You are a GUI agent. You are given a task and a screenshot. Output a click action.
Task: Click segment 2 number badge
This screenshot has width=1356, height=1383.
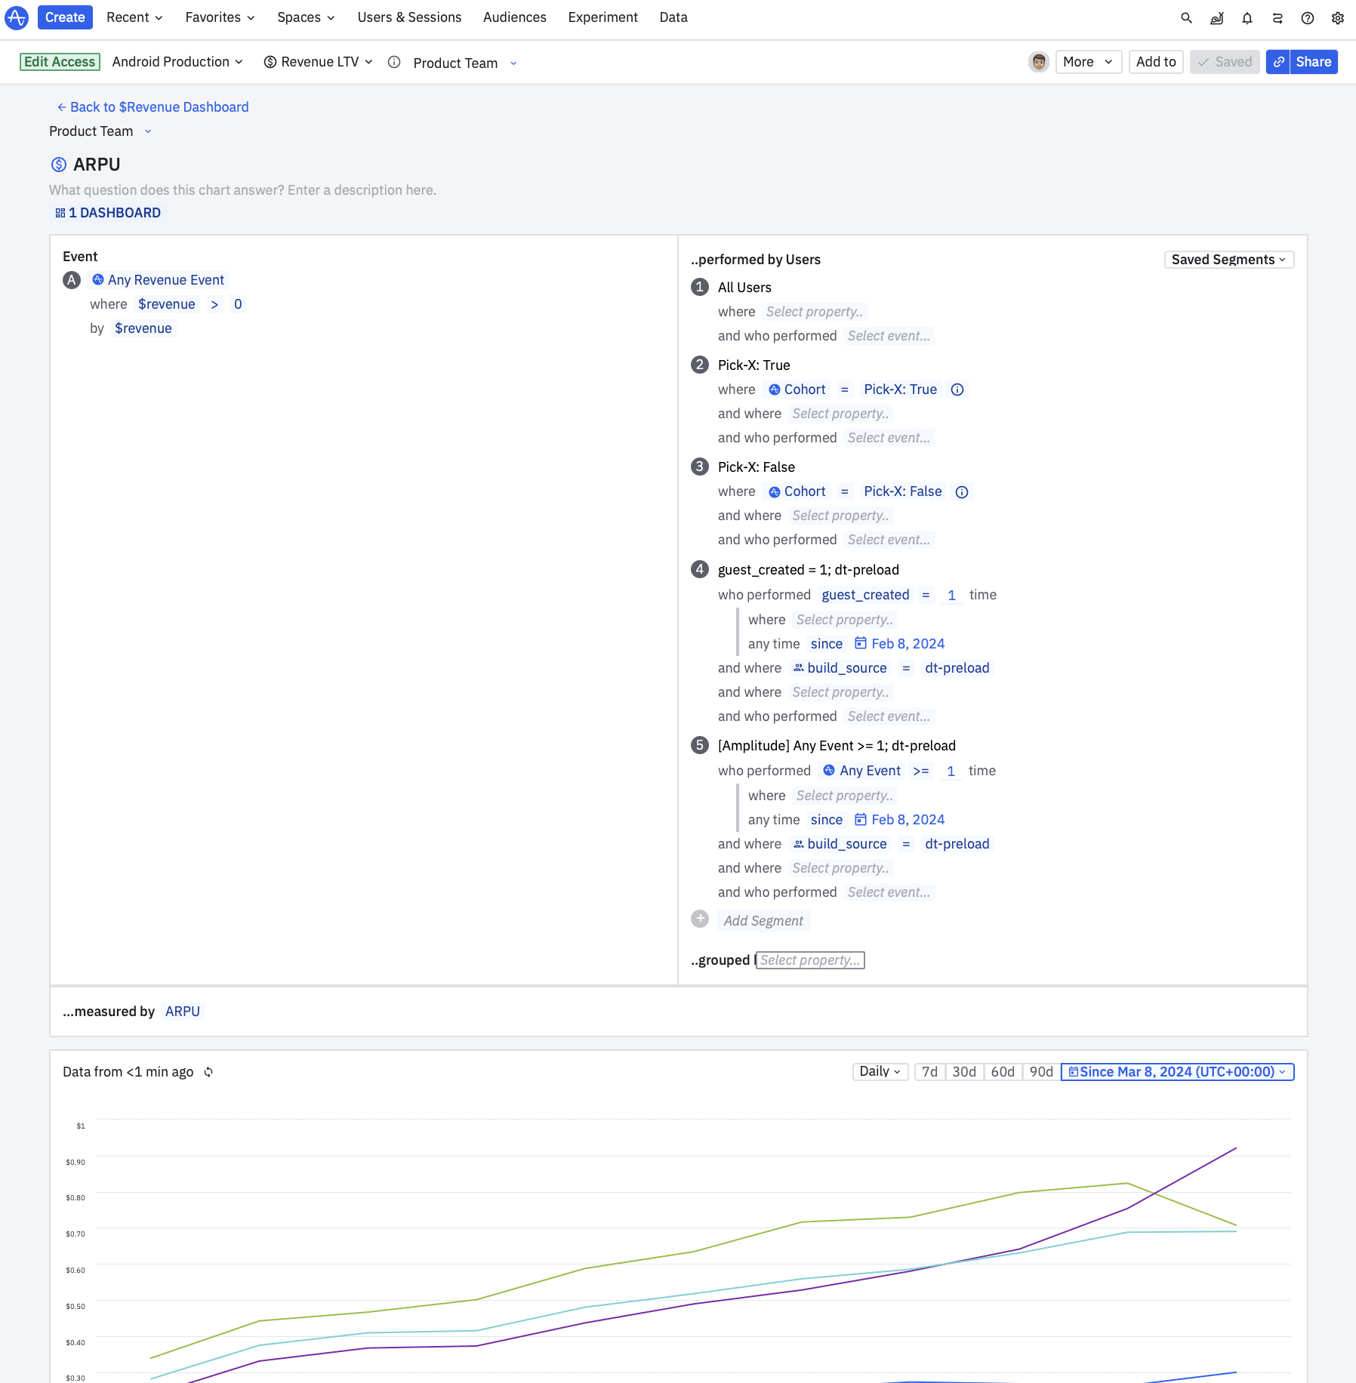coord(700,365)
